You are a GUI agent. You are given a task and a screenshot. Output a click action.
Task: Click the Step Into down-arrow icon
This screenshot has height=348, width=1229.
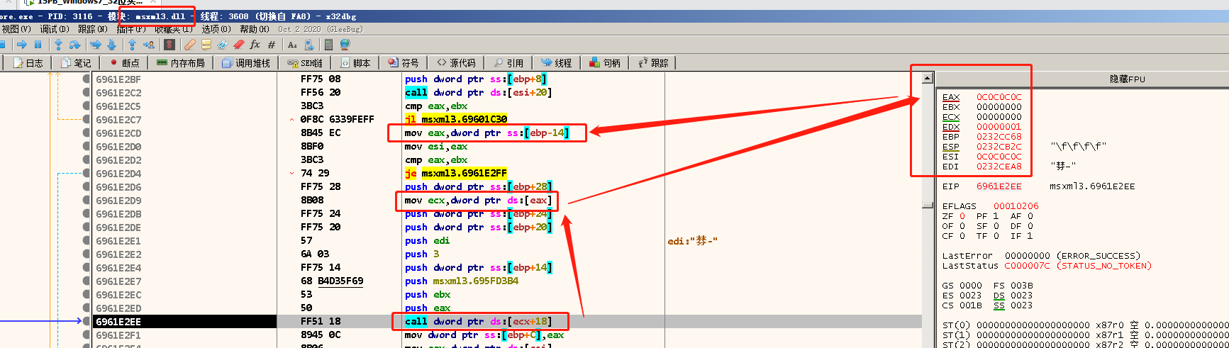[59, 45]
